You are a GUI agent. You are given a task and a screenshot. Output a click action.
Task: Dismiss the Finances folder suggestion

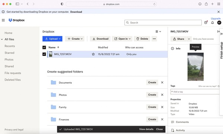click(x=162, y=120)
